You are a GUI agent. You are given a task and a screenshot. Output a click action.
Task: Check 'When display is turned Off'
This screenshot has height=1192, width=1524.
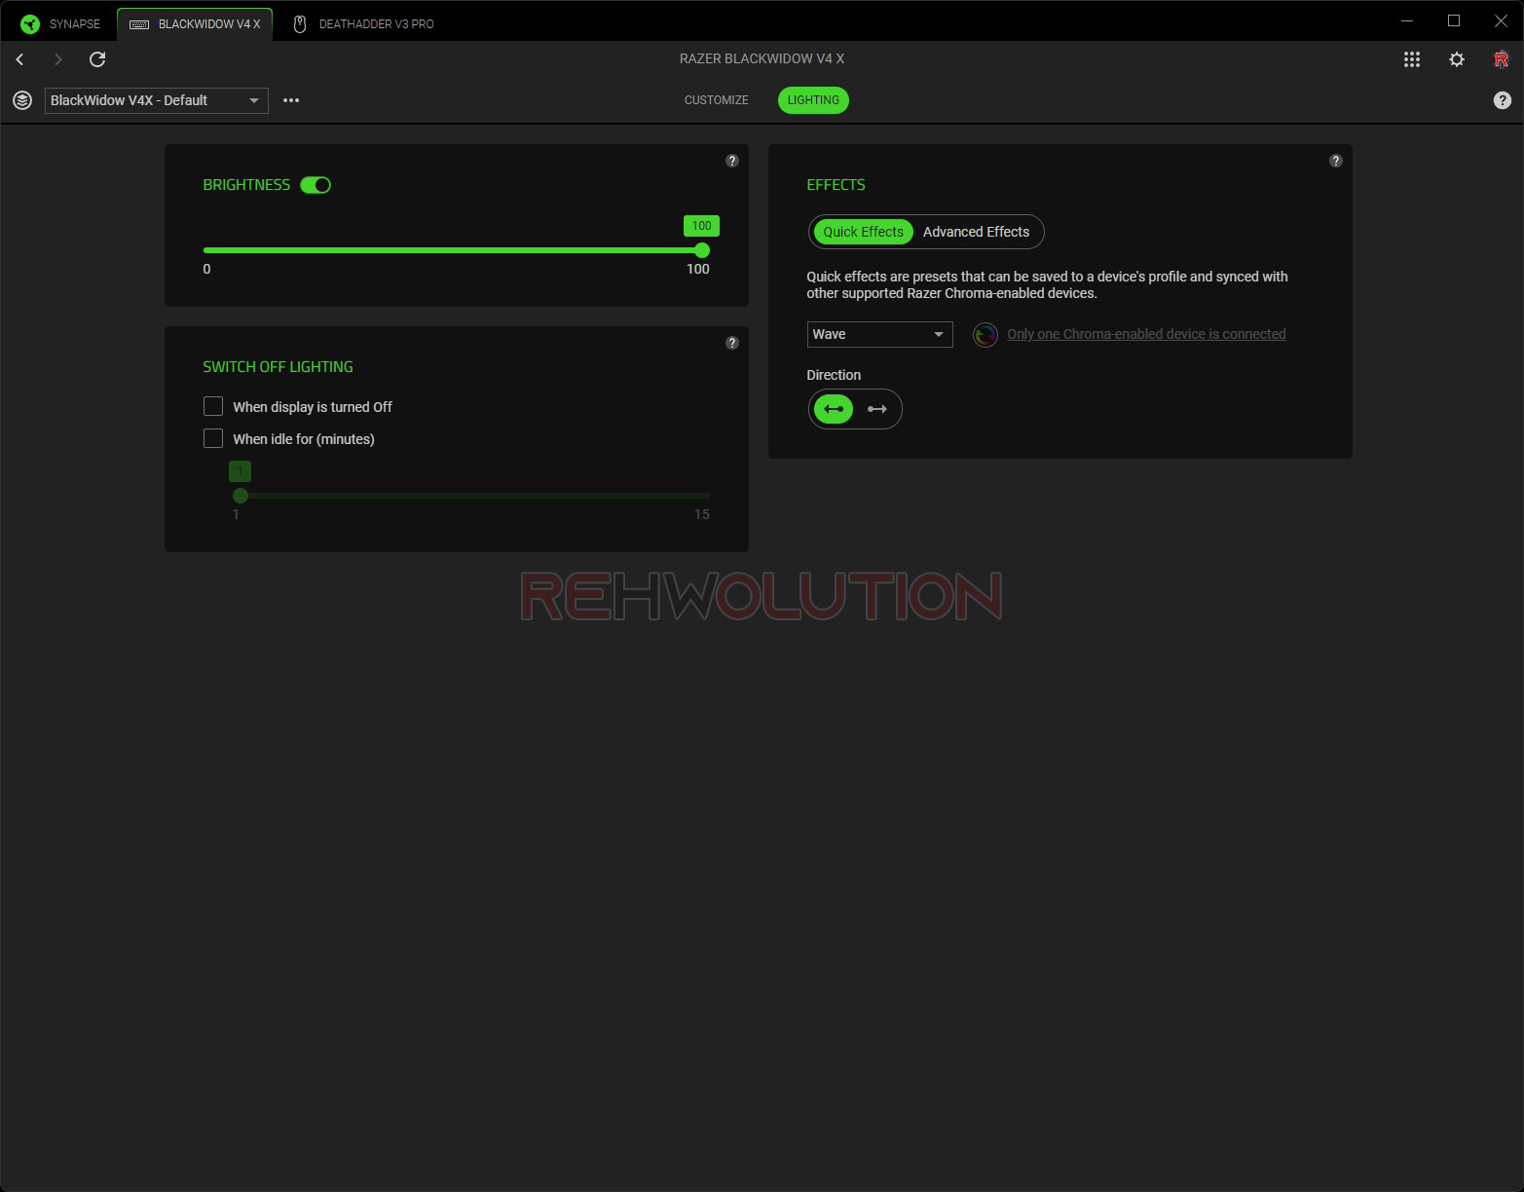coord(213,406)
